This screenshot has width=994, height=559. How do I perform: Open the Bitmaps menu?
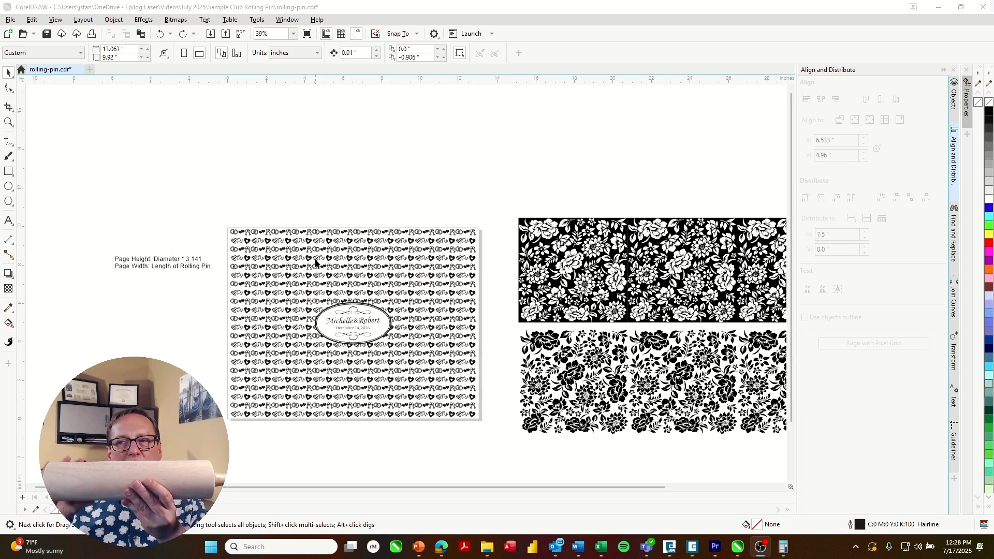pyautogui.click(x=176, y=20)
